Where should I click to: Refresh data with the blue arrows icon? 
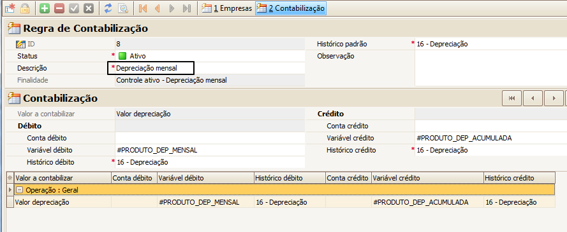point(108,8)
